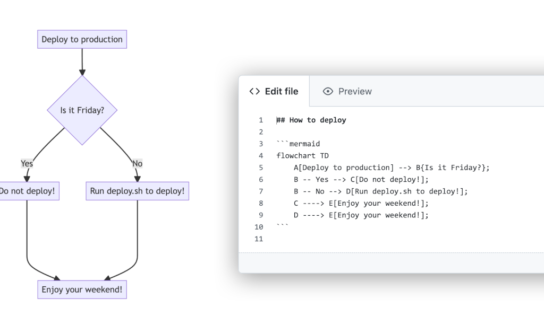Image resolution: width=544 pixels, height=334 pixels.
Task: Click the 'Run deploy.sh to deploy!' node
Action: [x=137, y=191]
